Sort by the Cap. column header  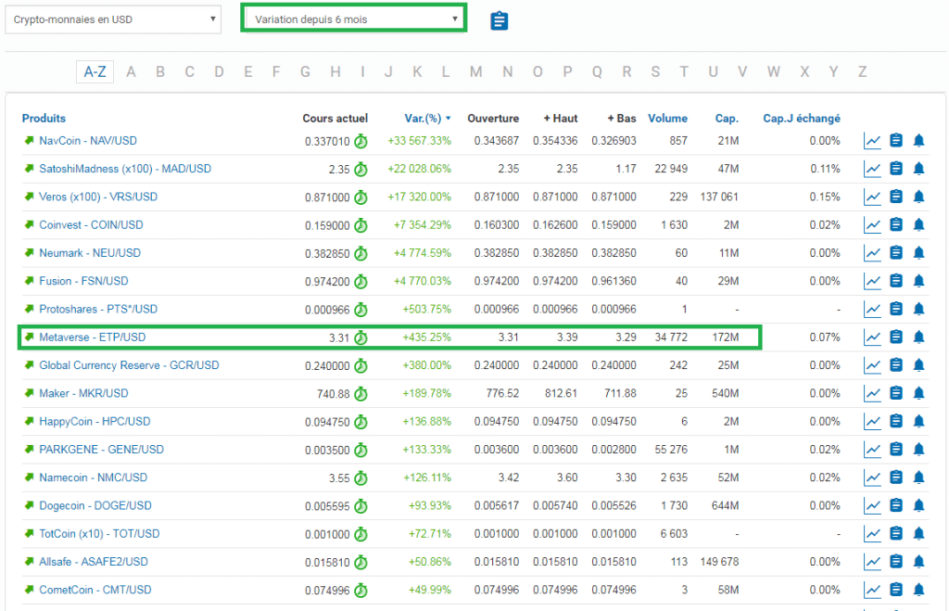tap(727, 119)
